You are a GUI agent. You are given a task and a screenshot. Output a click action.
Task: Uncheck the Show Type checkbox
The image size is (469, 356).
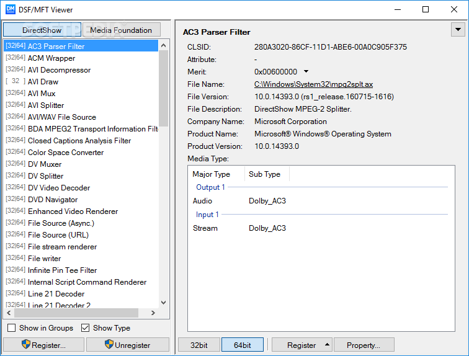click(x=85, y=328)
